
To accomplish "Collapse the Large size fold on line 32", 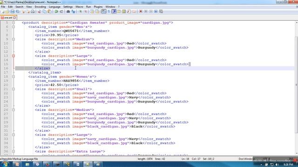I will (14, 135).
